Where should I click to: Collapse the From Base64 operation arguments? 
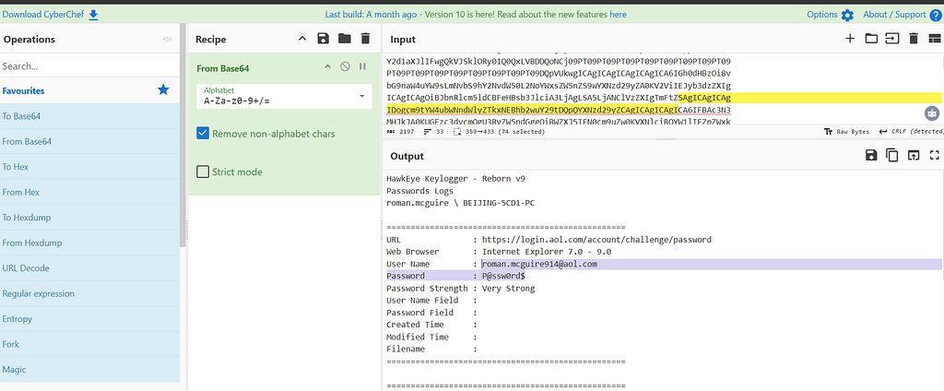pyautogui.click(x=327, y=67)
